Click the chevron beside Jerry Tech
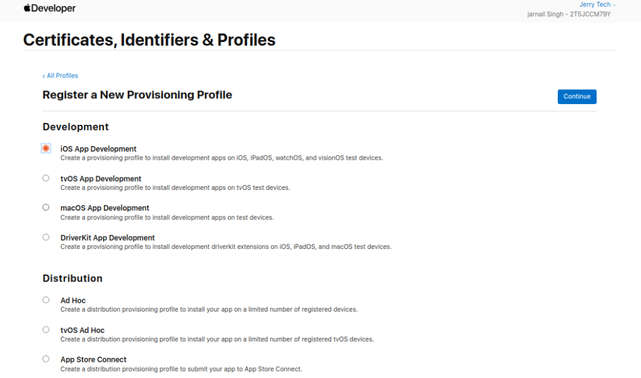Image resolution: width=641 pixels, height=378 pixels. click(614, 5)
